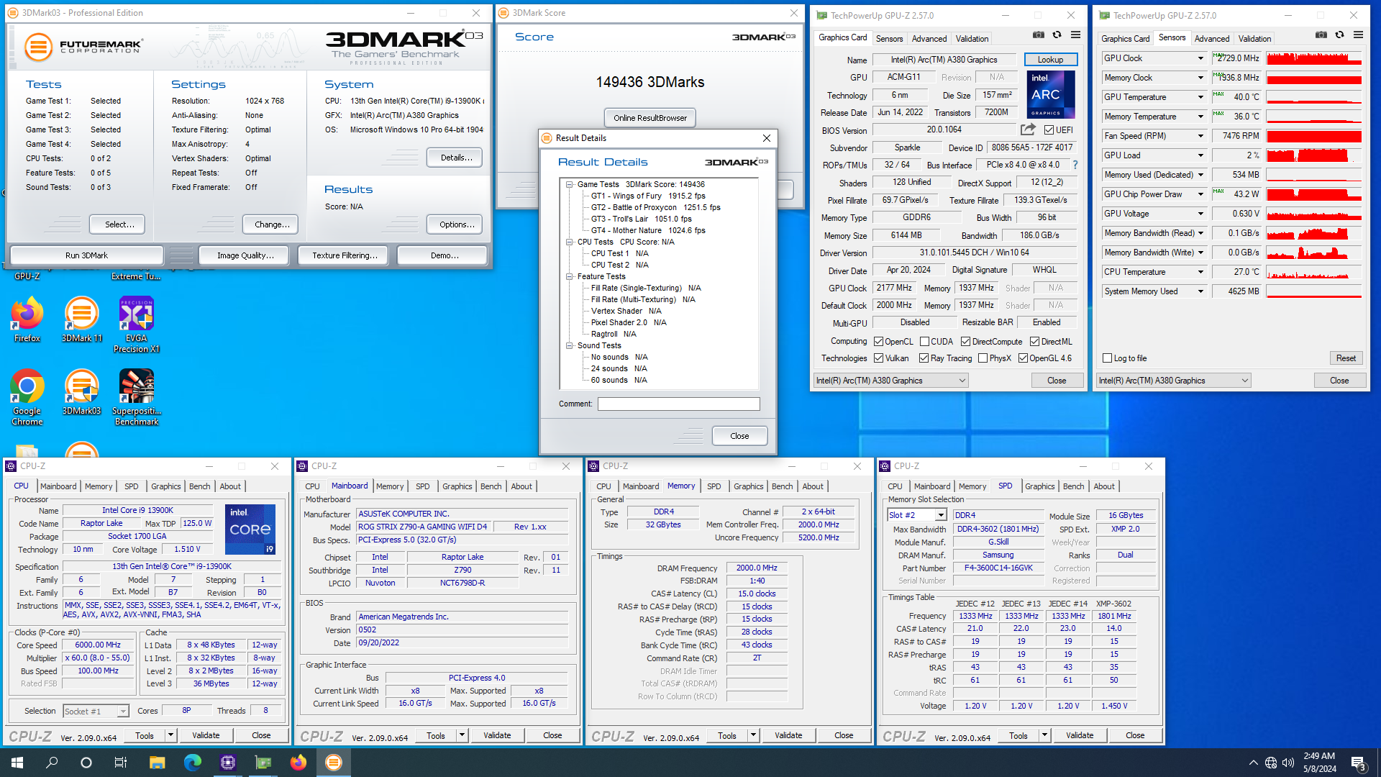Screen dimensions: 1381x777
Task: Show hidden system tray icons
Action: (x=1254, y=763)
